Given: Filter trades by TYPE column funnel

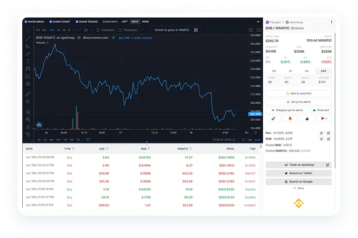Looking at the screenshot, I should [73, 149].
